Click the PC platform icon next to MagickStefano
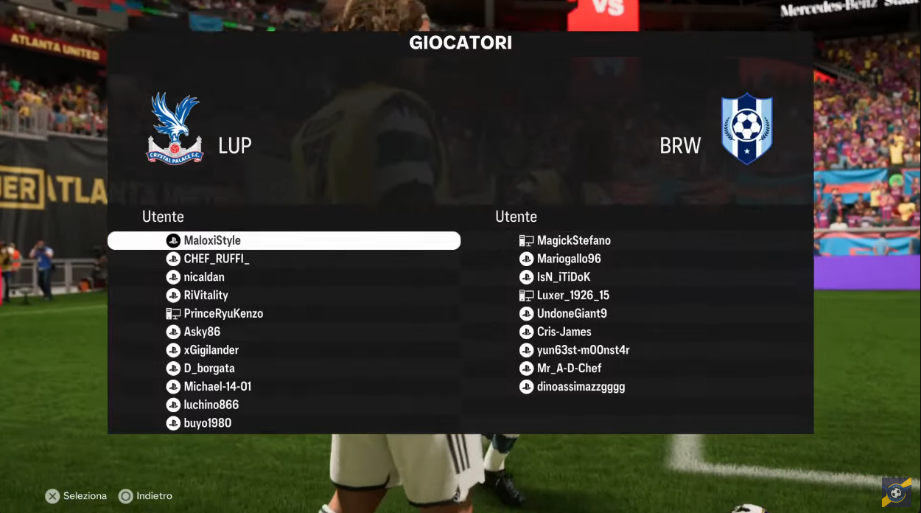This screenshot has height=513, width=921. (x=526, y=240)
